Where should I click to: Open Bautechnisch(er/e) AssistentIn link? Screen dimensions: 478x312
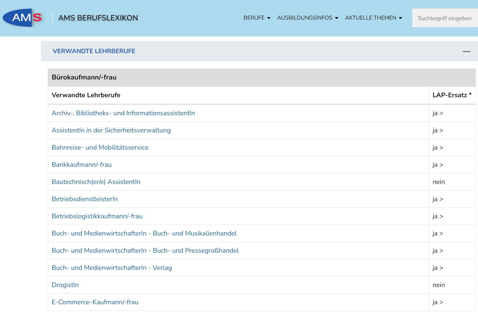pos(96,182)
